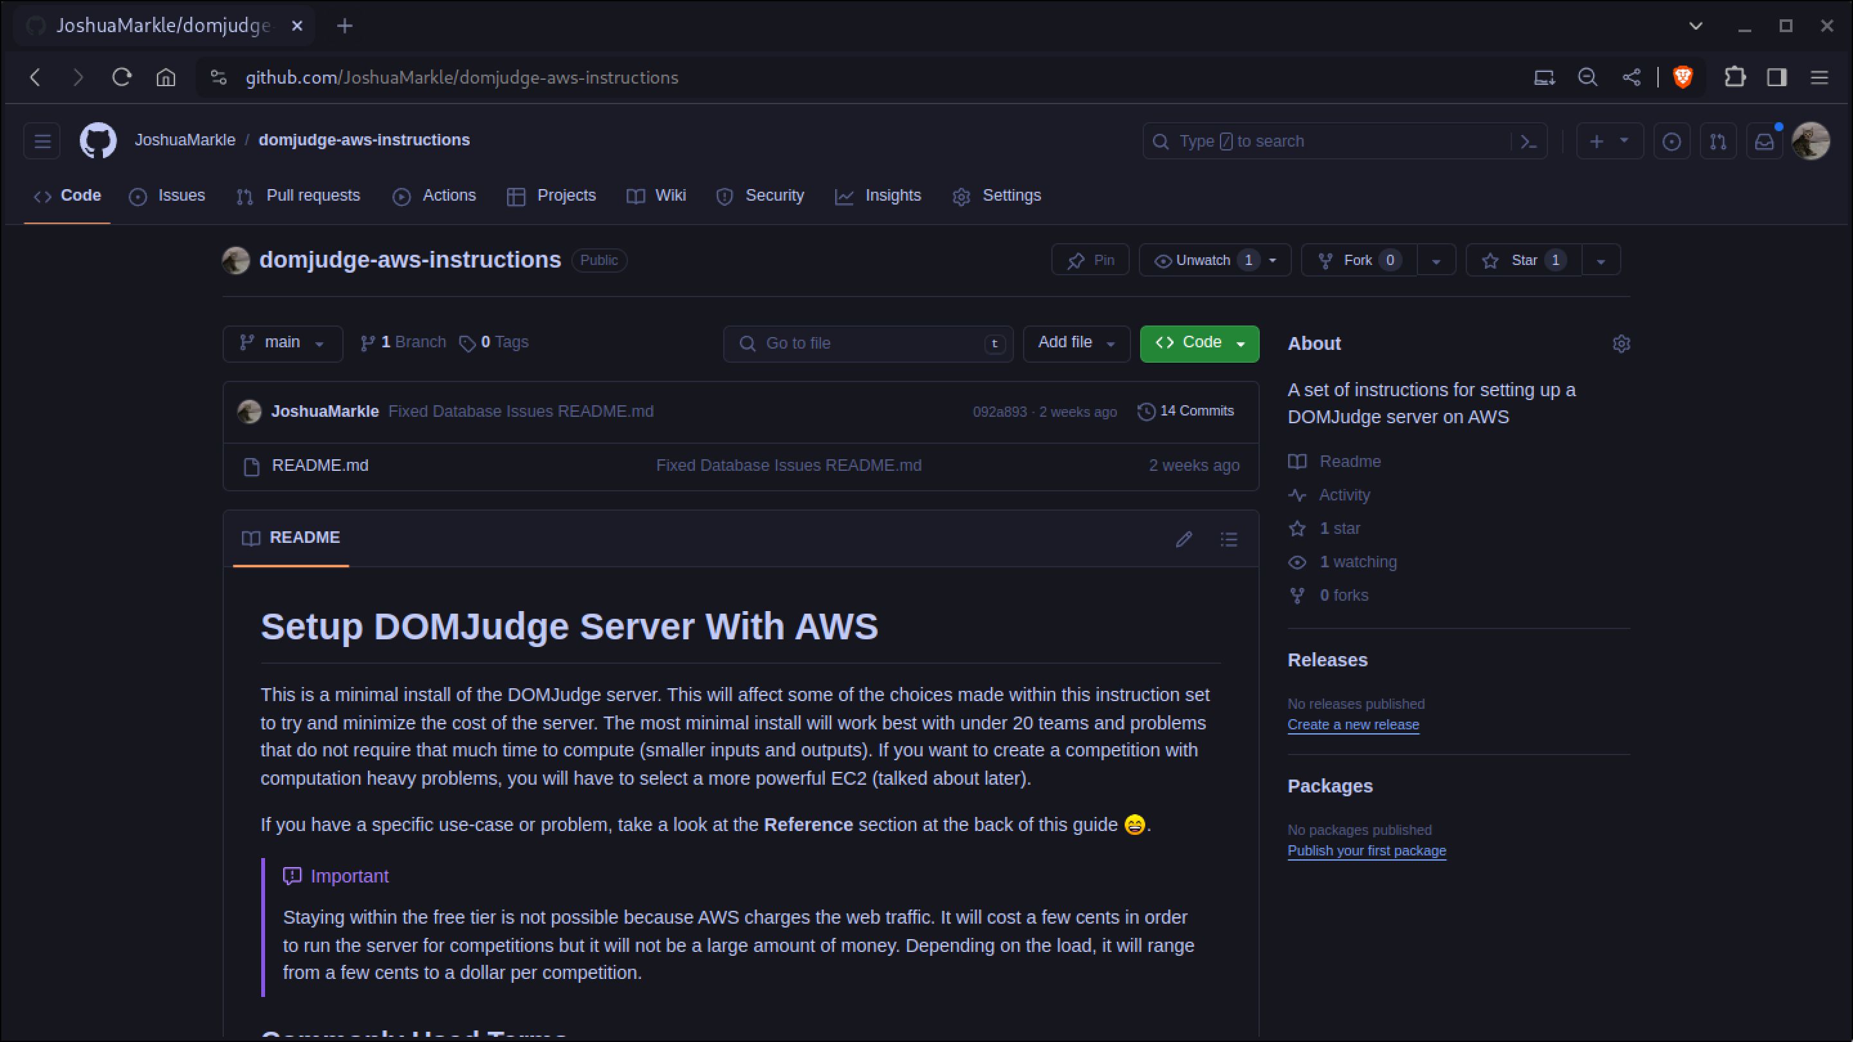Open the Security tab
The height and width of the screenshot is (1042, 1853).
(760, 196)
